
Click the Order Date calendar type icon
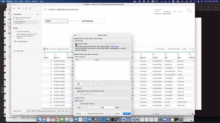(x=68, y=54)
